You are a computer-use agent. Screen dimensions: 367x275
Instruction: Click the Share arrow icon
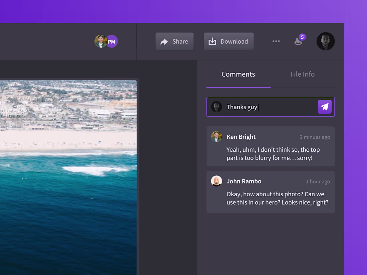pyautogui.click(x=164, y=41)
